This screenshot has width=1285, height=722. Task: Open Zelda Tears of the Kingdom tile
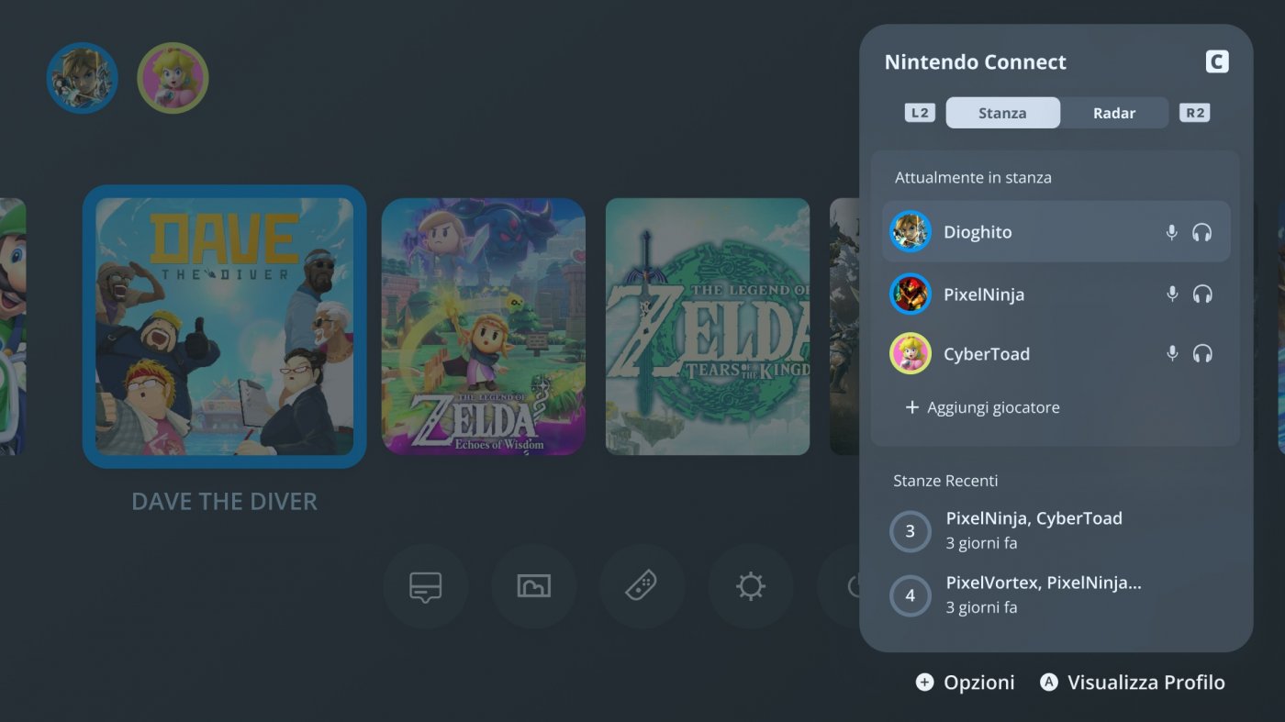pyautogui.click(x=708, y=327)
